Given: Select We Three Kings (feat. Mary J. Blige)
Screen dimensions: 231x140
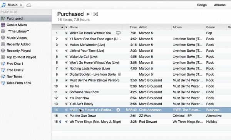Looking at the screenshot, I should 95,122.
